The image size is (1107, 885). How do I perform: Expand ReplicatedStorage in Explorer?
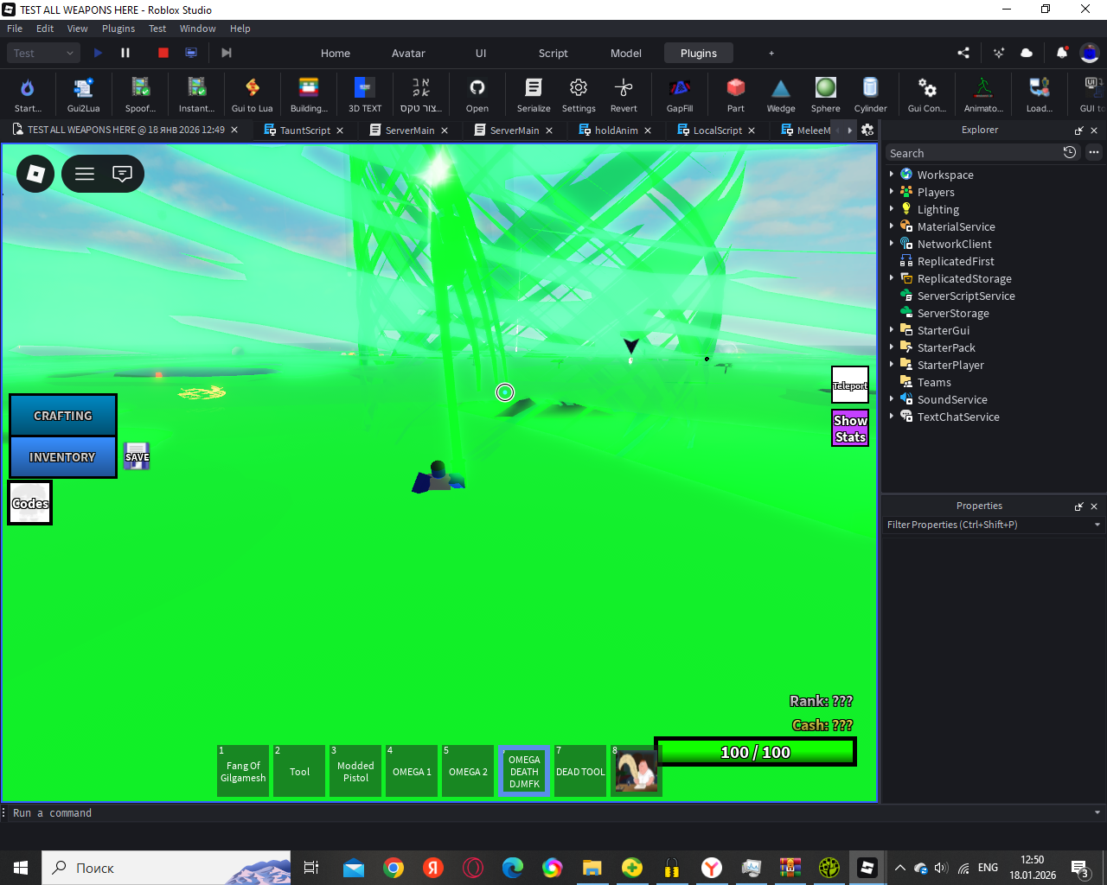click(x=892, y=277)
